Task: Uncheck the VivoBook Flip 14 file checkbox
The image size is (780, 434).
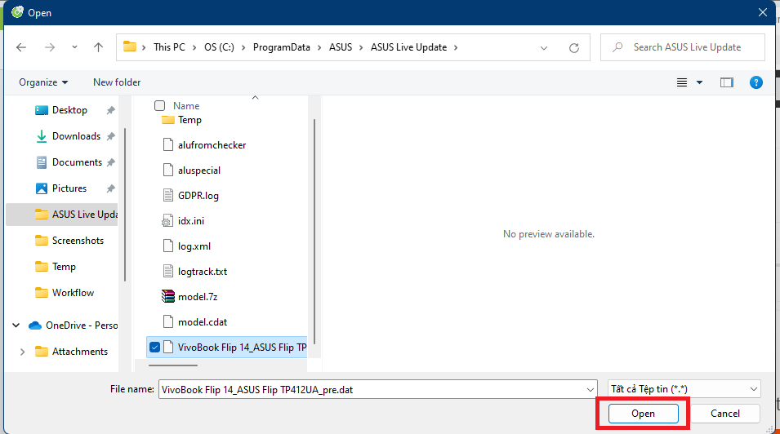Action: coord(154,348)
